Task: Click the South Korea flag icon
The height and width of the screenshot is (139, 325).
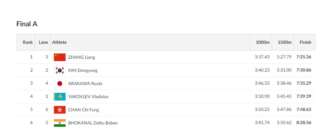Action: (60, 70)
